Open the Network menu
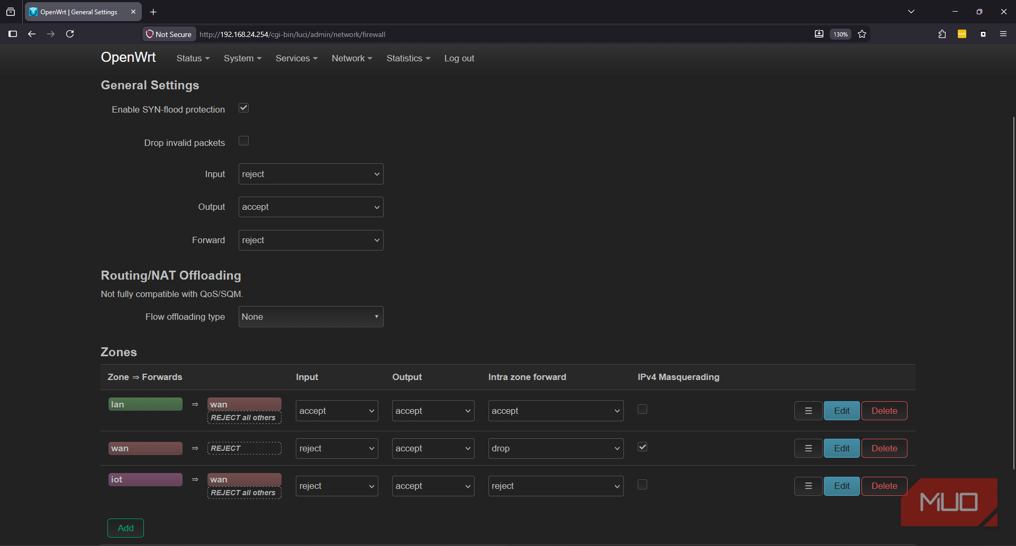This screenshot has height=546, width=1016. click(352, 58)
